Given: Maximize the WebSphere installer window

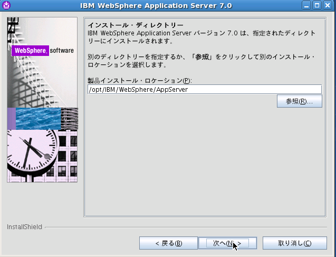Looking at the screenshot, I should (319, 6).
